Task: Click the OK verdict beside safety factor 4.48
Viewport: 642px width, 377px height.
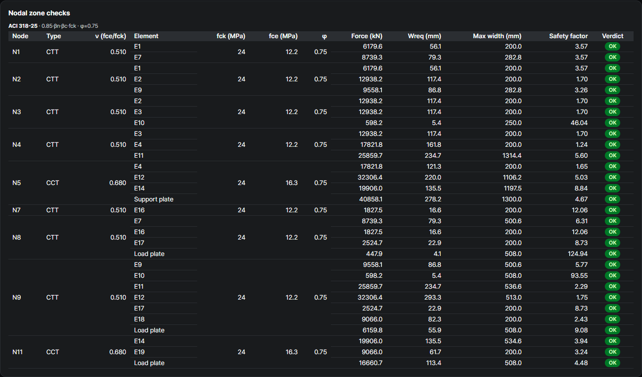Action: (x=612, y=363)
